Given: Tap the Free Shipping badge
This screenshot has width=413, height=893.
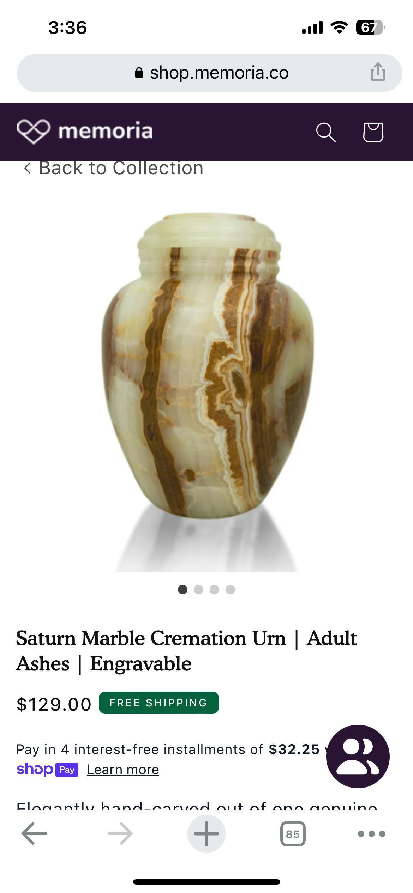Looking at the screenshot, I should [158, 703].
